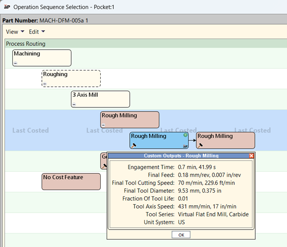
Task: Click hammer icon on blue Rough Milling node
Action: coord(134,146)
